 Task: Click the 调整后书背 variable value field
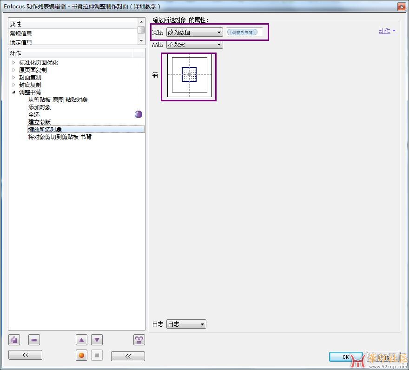[x=244, y=32]
